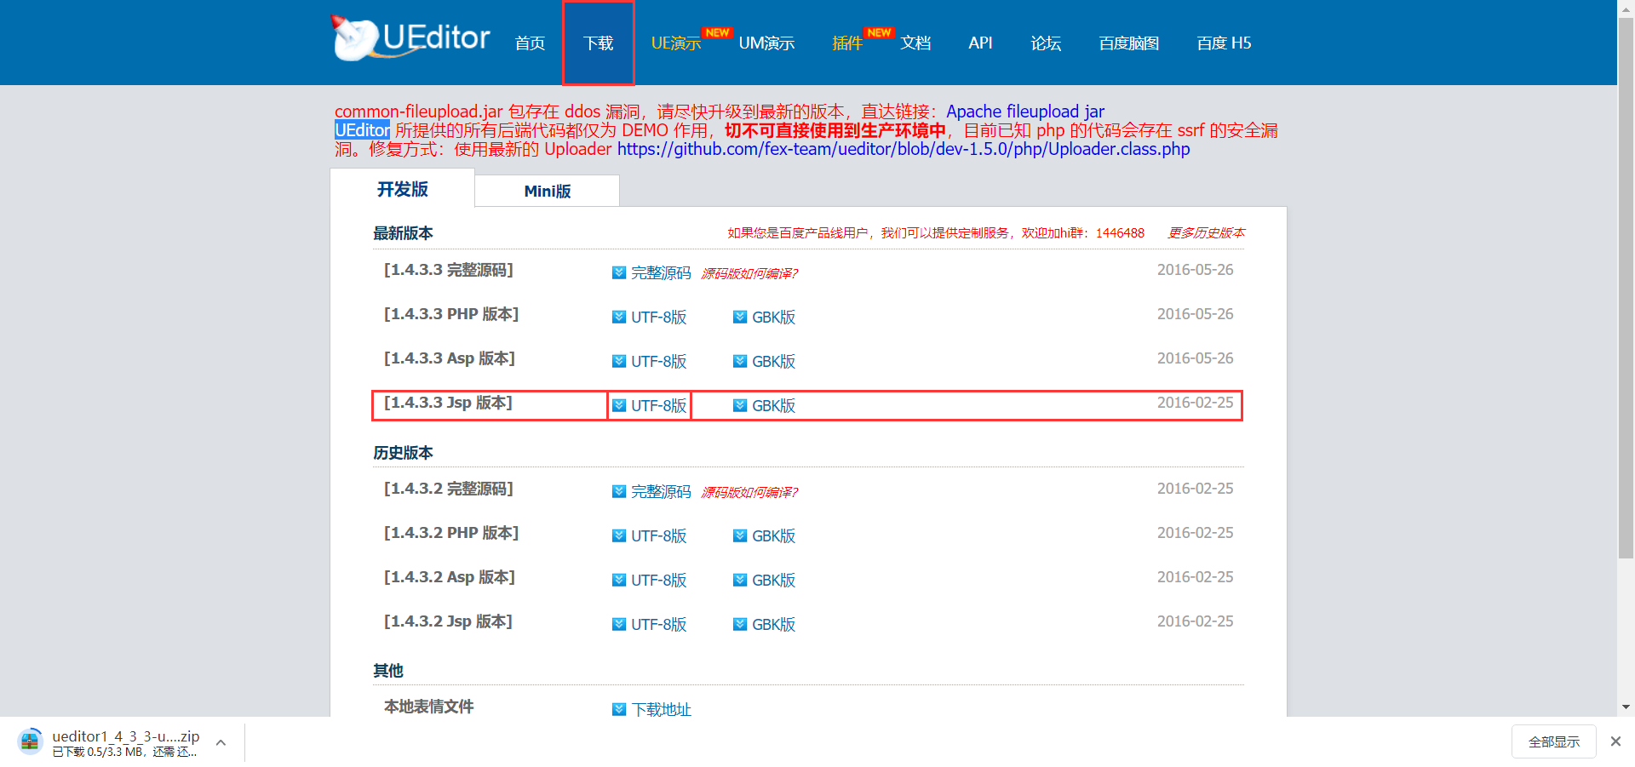1635x767 pixels.
Task: Download 1.4.3.3 Asp UTF-8版
Action: click(x=658, y=362)
